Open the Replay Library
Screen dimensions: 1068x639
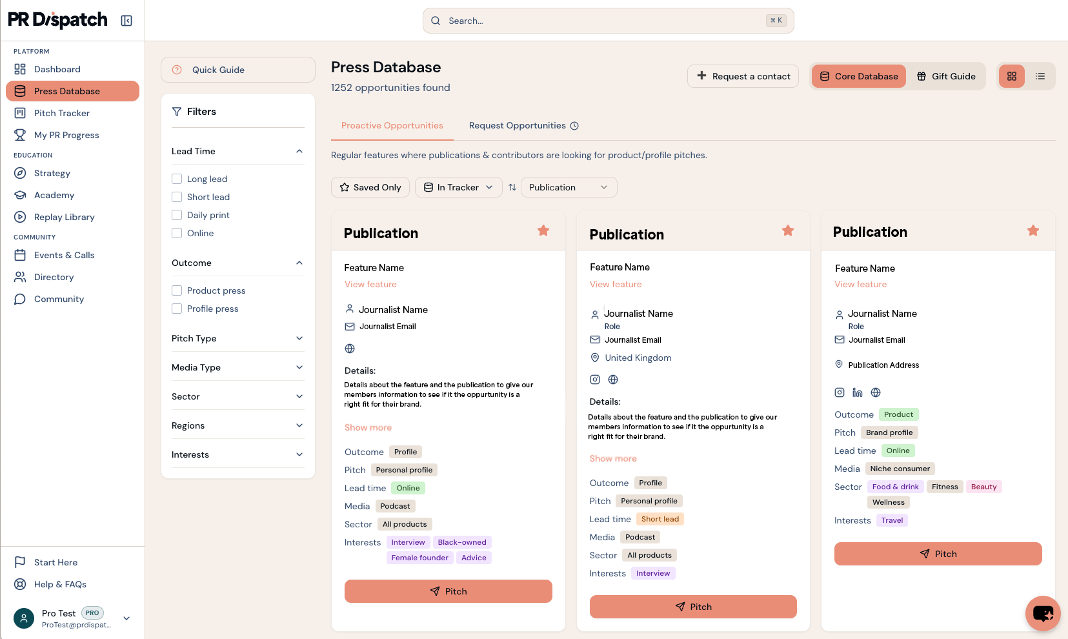click(x=63, y=217)
